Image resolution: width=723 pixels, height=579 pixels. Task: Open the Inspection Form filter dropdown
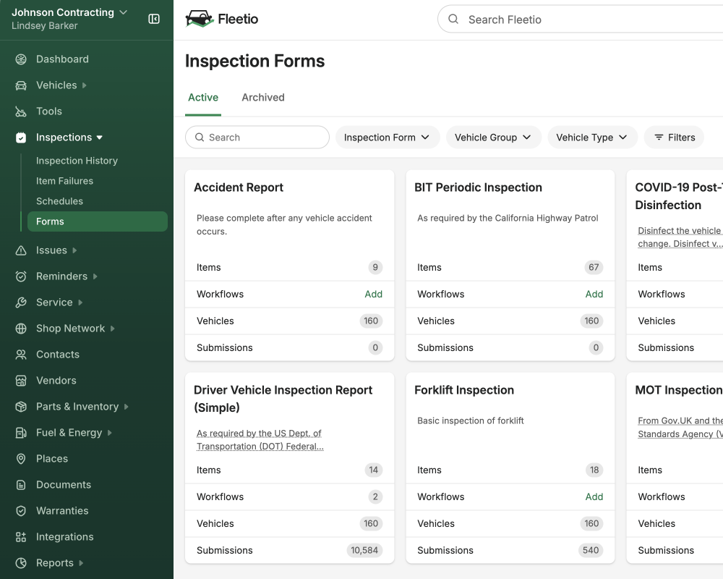pos(388,137)
